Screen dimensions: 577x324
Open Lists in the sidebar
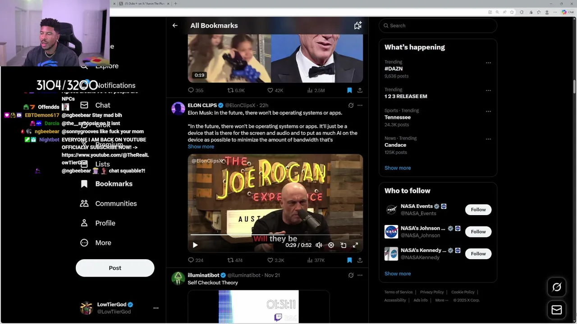click(96, 164)
